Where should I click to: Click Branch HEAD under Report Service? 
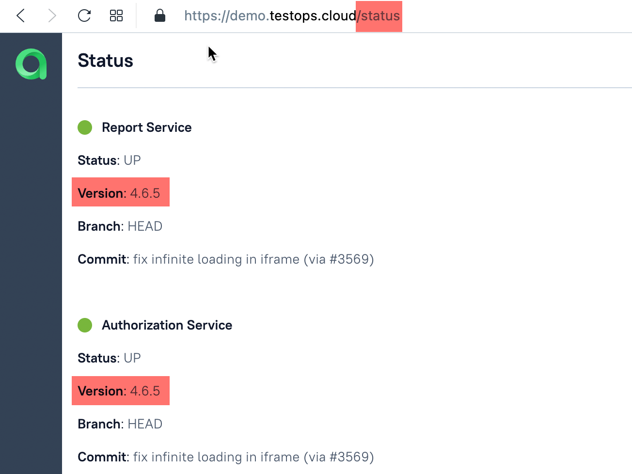[120, 226]
